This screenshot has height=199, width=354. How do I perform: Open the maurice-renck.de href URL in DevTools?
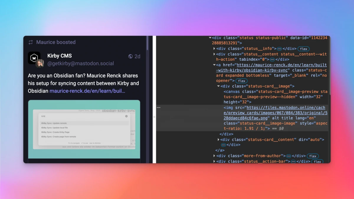point(271,68)
